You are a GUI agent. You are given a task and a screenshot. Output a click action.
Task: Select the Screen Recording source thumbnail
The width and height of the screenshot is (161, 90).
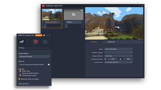(x=52, y=18)
